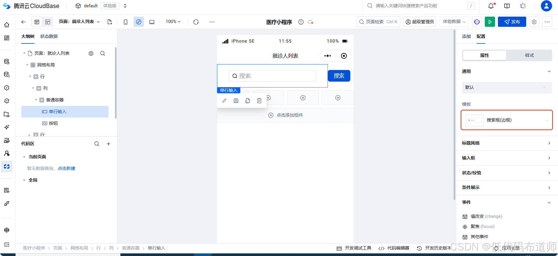Image resolution: width=558 pixels, height=256 pixels.
Task: Open the 体验数据 dropdown
Action: click(454, 22)
